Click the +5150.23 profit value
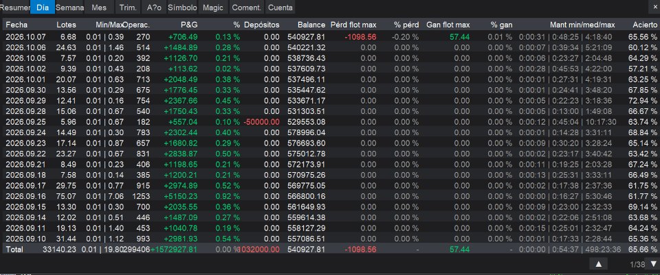This screenshot has height=275, width=660. pyautogui.click(x=182, y=196)
